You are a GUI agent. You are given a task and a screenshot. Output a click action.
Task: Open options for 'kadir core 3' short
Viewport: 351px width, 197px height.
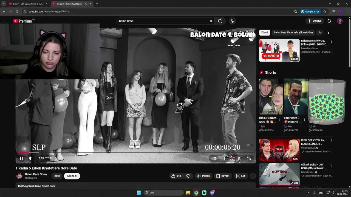pyautogui.click(x=305, y=120)
